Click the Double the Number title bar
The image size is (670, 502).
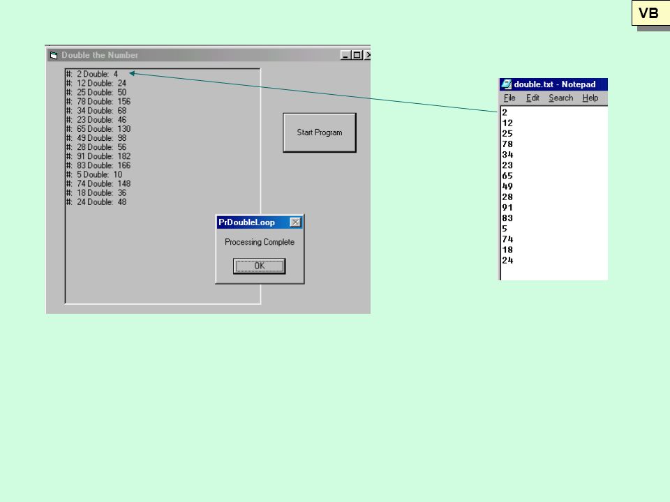(x=209, y=55)
